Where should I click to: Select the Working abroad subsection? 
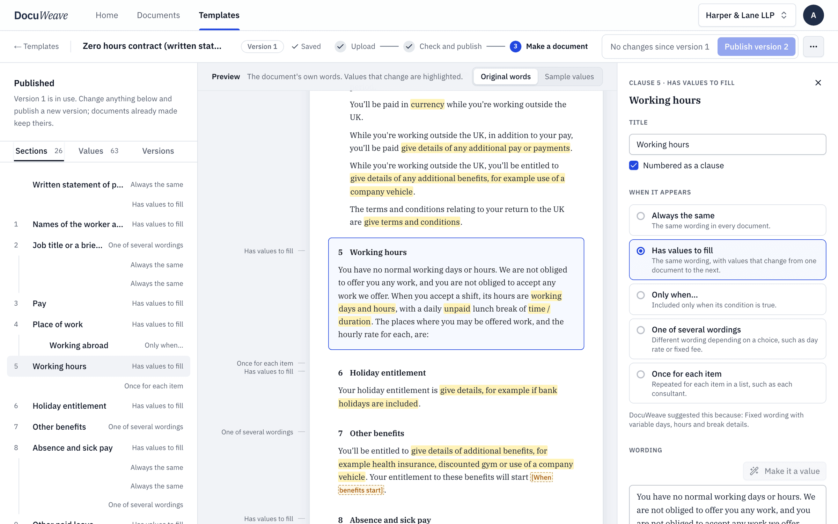pos(98,345)
